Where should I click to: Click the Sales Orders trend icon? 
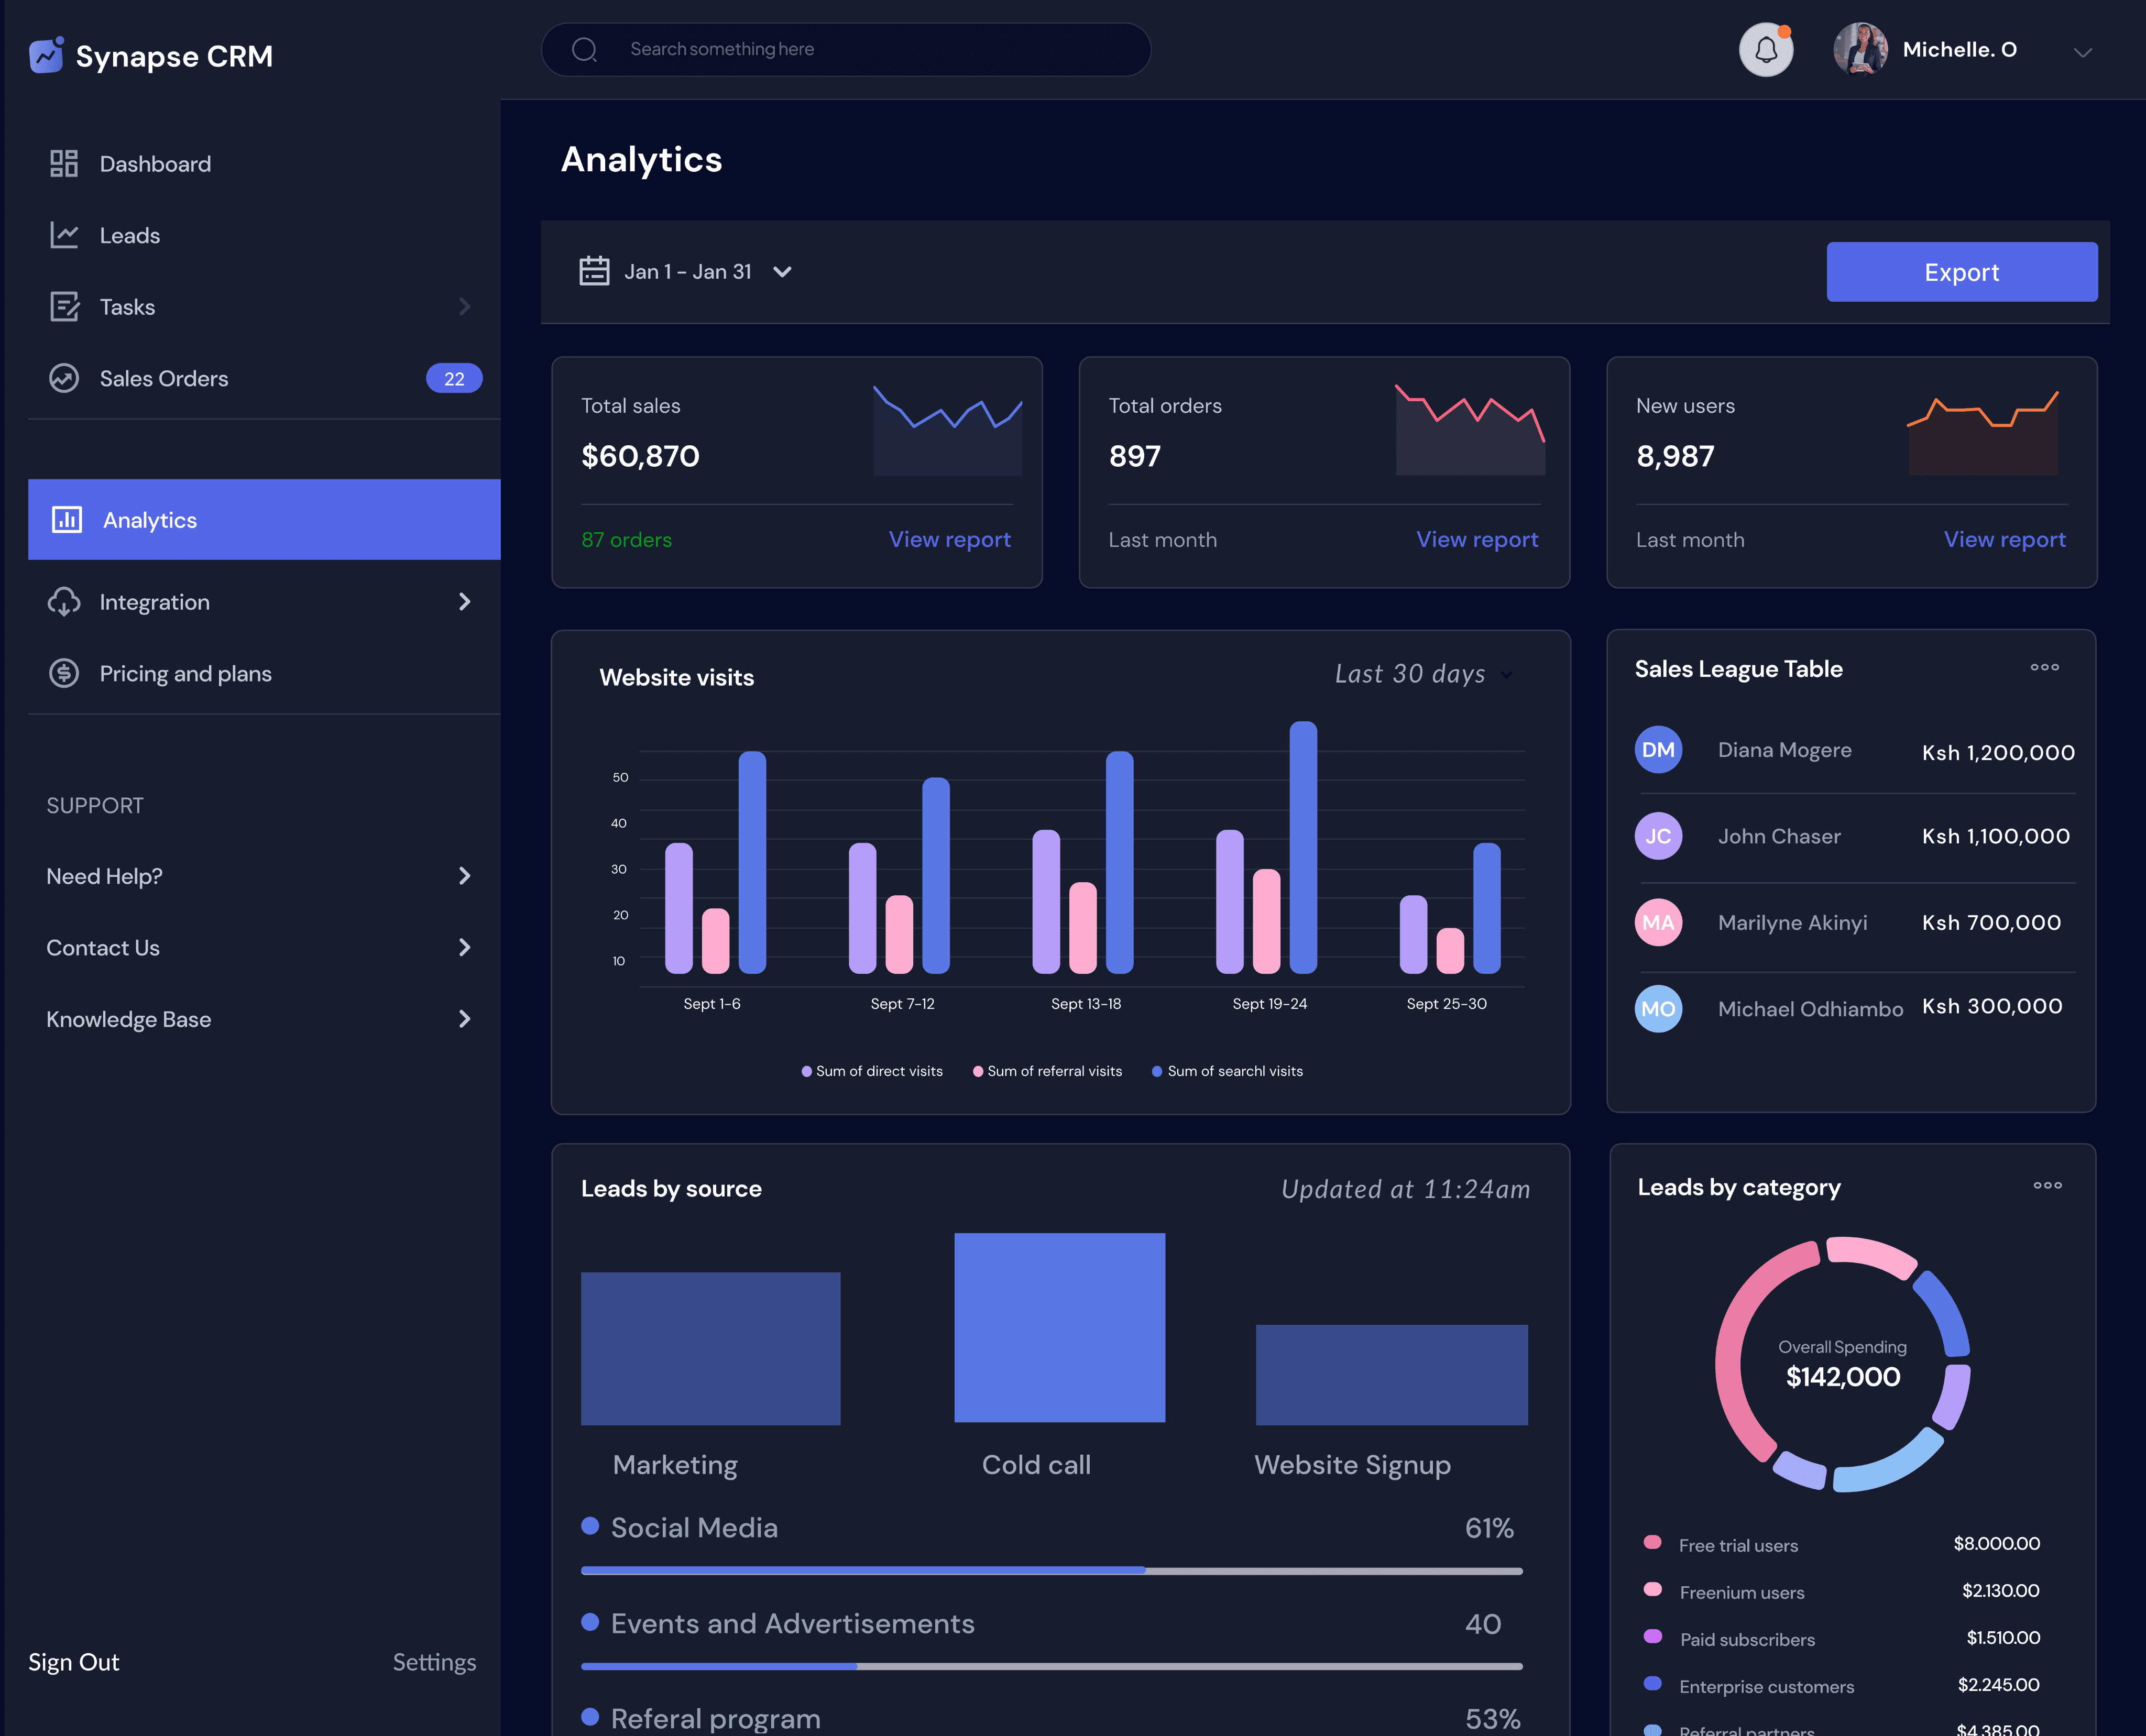(x=64, y=378)
